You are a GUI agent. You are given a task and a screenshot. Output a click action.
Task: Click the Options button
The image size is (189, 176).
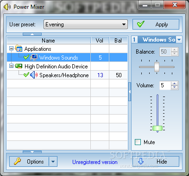tap(29, 162)
